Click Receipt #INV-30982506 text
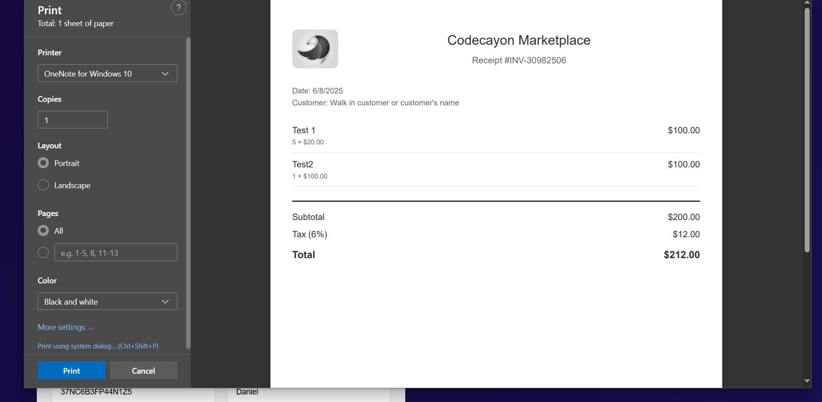 [519, 60]
